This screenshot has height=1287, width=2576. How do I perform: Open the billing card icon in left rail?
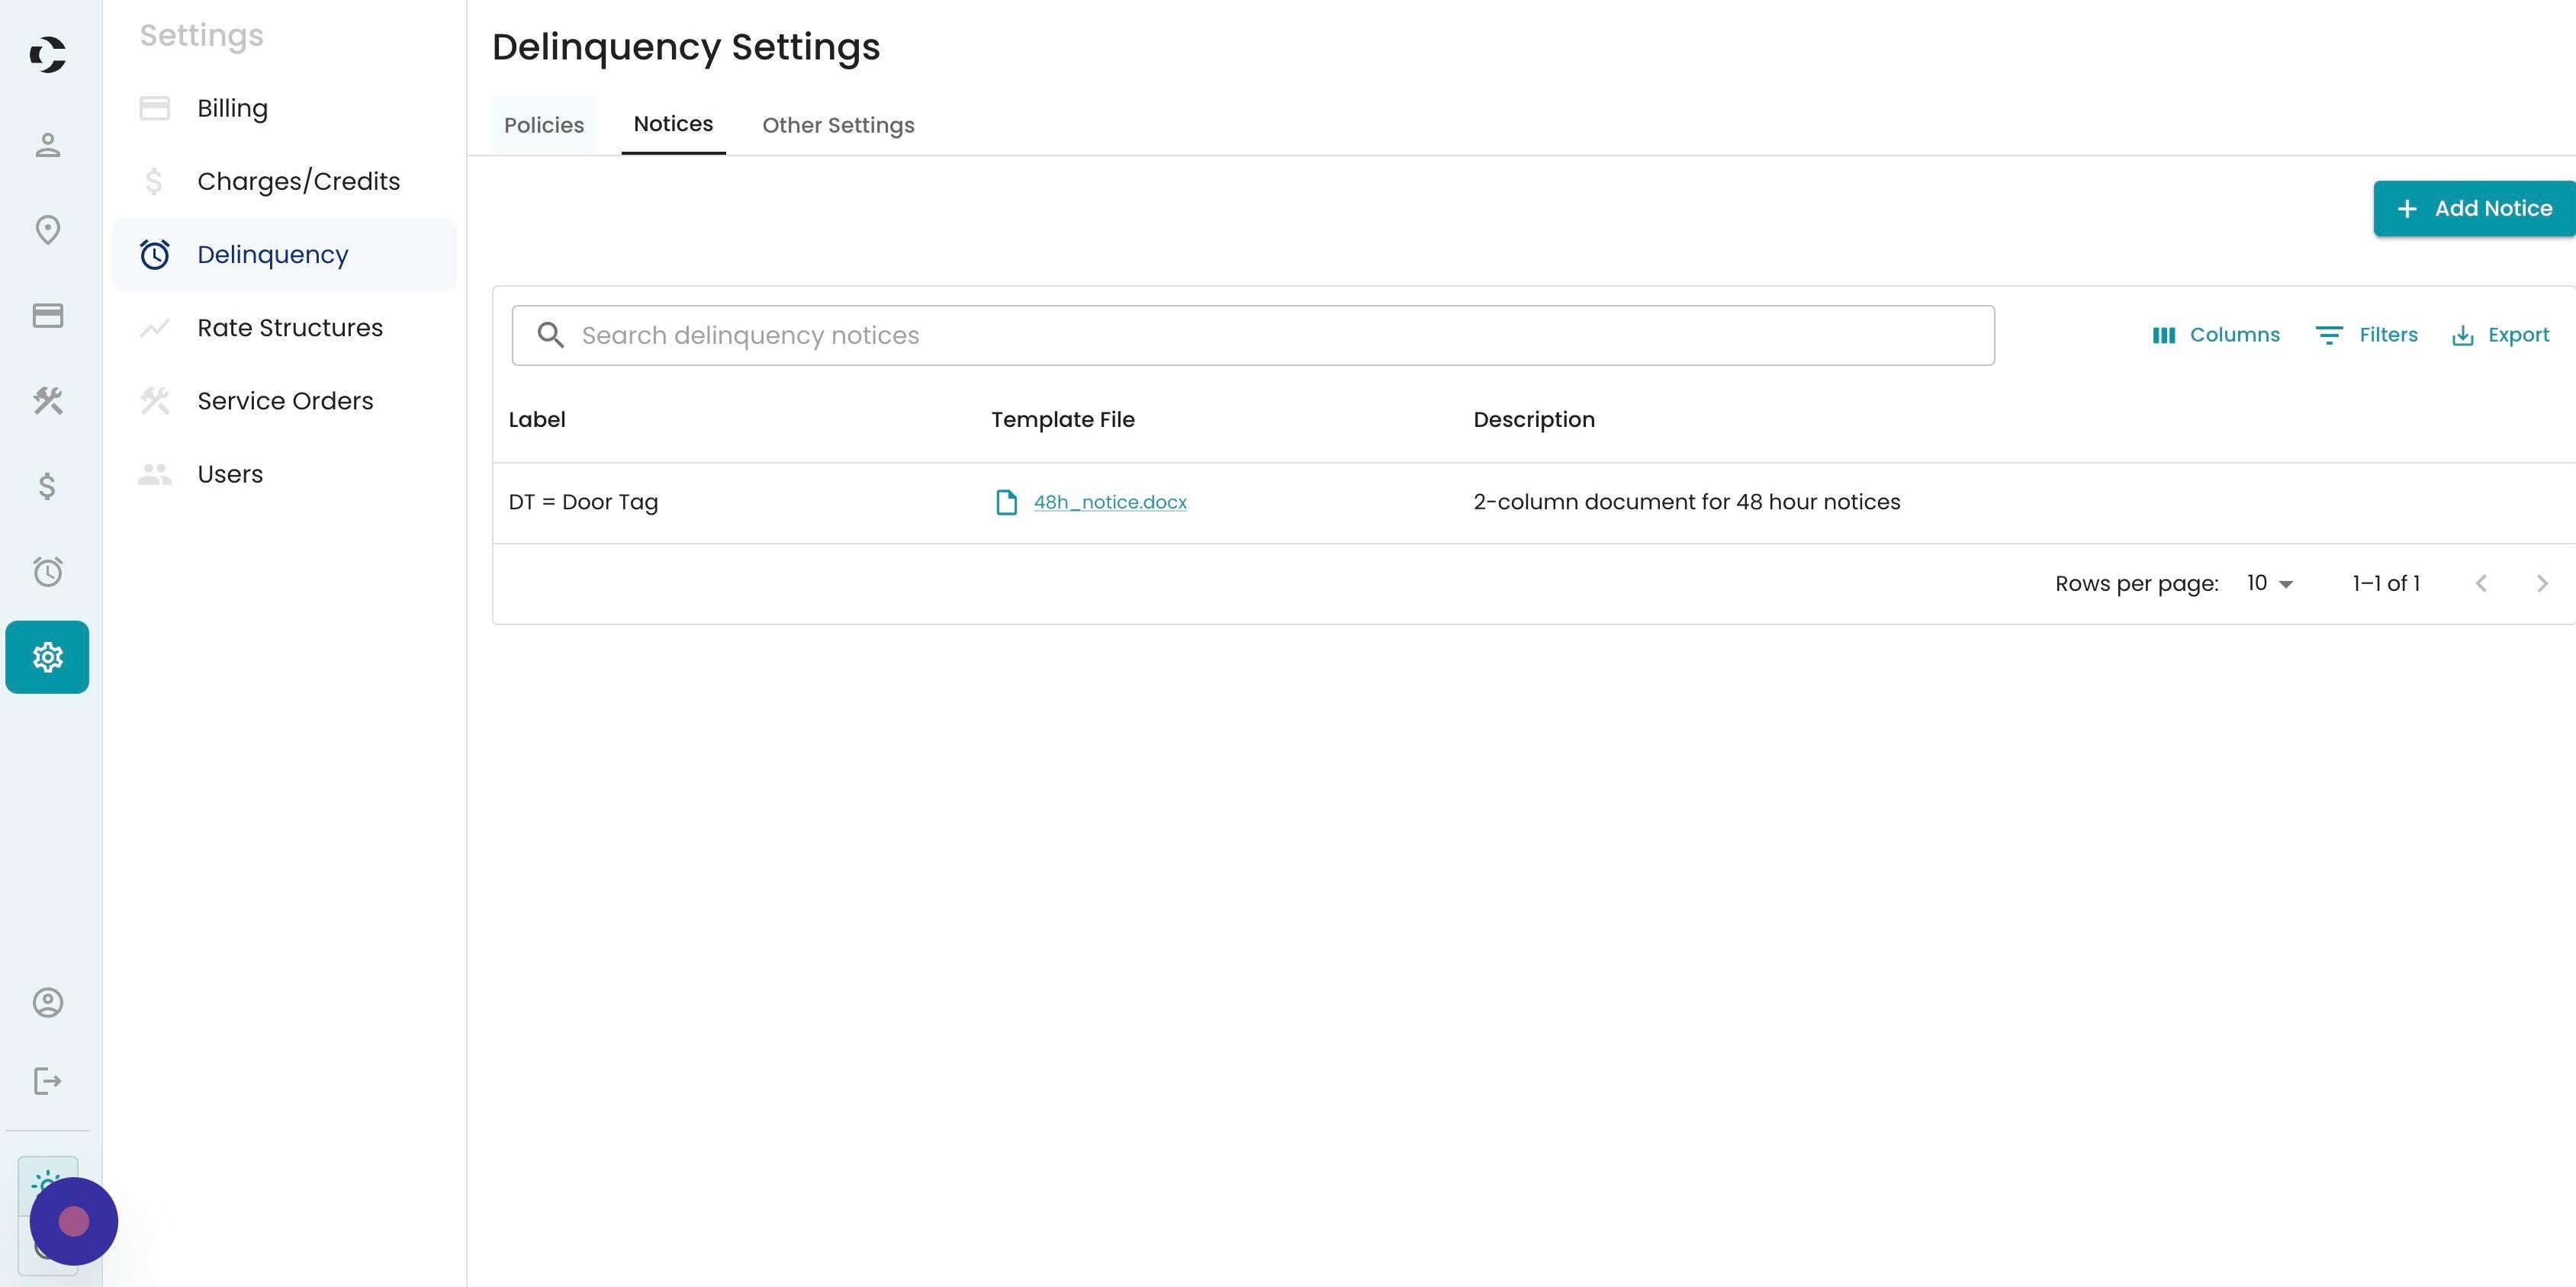pos(47,316)
